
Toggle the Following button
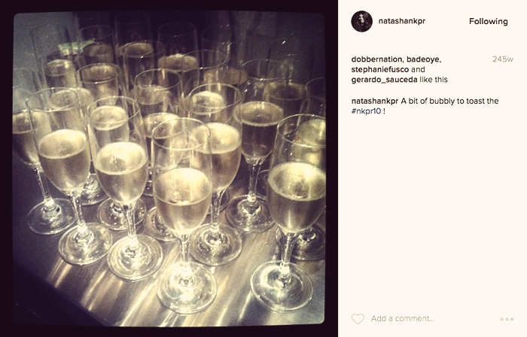tap(488, 22)
